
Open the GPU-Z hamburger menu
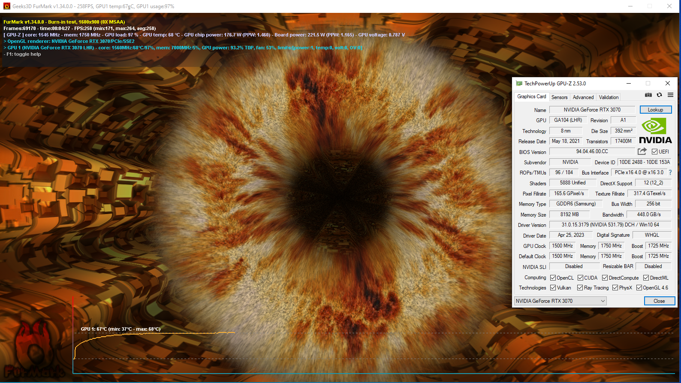[x=670, y=95]
